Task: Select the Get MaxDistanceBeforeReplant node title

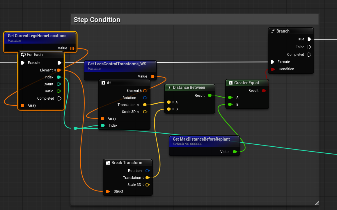Action: [201, 139]
